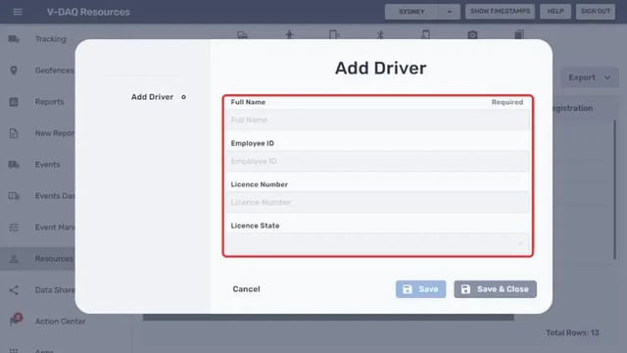The width and height of the screenshot is (627, 353).
Task: Expand the Export dropdown
Action: pyautogui.click(x=590, y=77)
